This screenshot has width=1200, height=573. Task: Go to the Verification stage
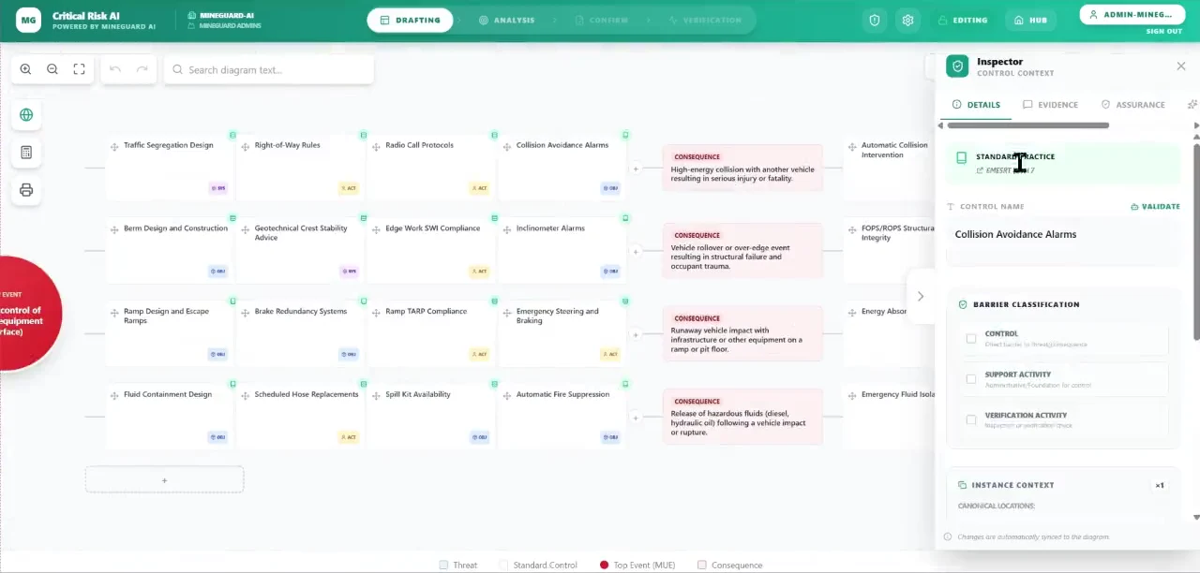(705, 20)
